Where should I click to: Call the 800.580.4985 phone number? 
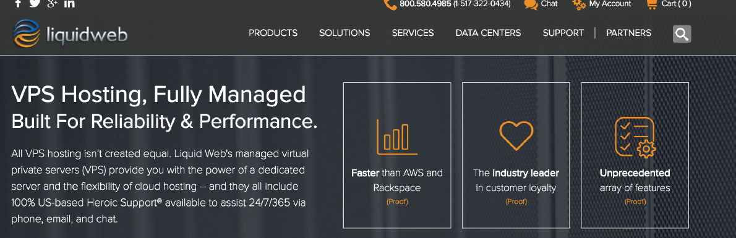click(426, 4)
